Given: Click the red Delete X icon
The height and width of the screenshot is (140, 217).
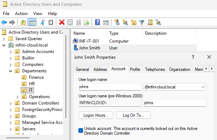Looking at the screenshot, I should click(x=62, y=22).
